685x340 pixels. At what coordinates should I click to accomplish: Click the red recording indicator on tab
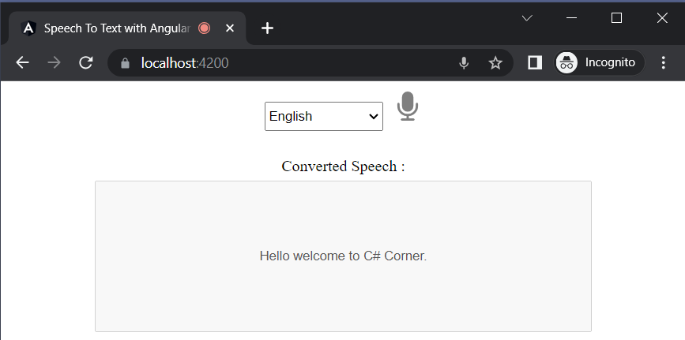[x=205, y=28]
